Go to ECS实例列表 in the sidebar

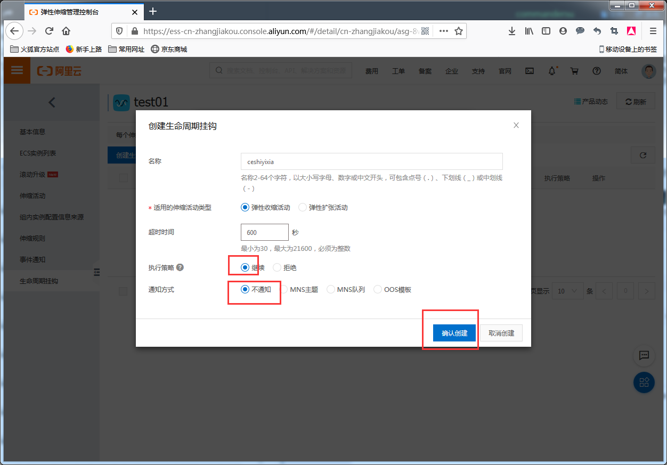pos(38,153)
